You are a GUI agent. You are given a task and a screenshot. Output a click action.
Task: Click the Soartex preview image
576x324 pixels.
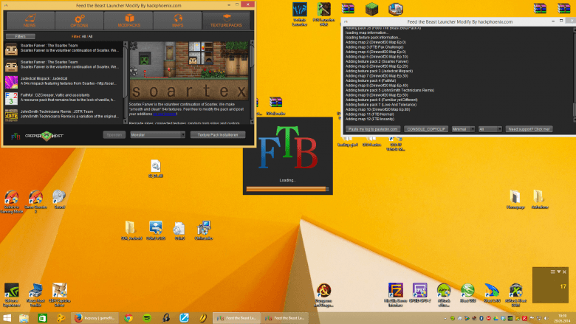pos(189,71)
